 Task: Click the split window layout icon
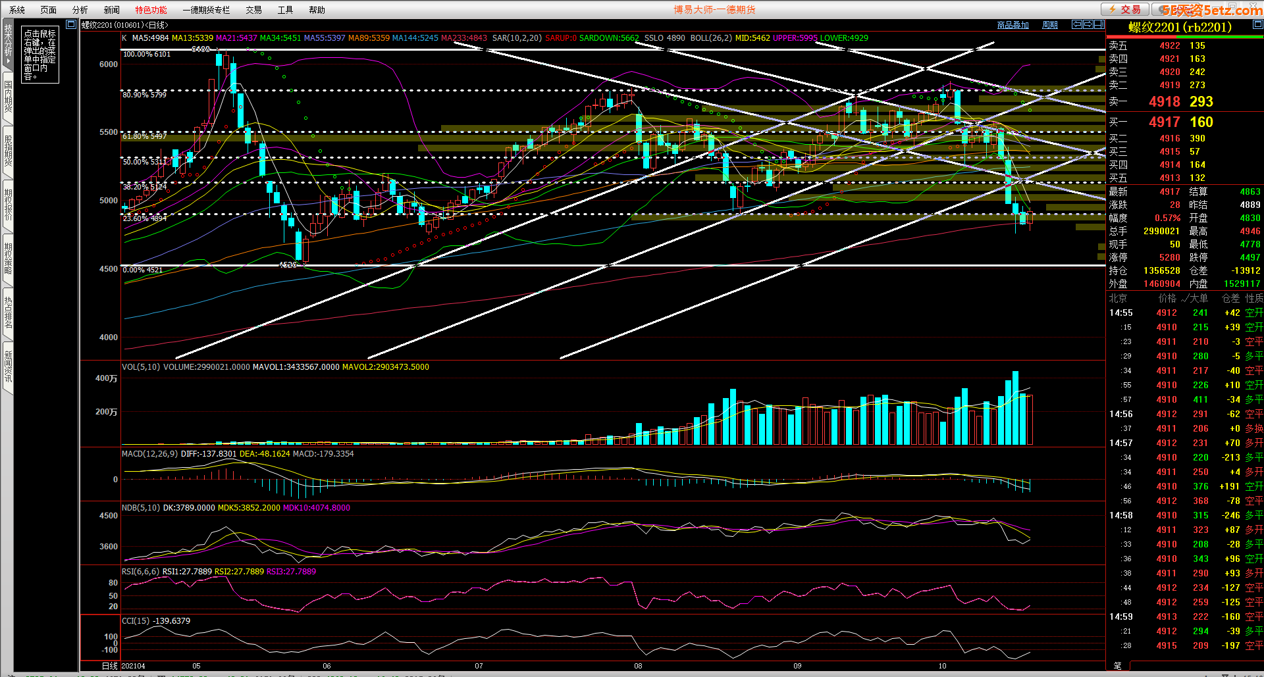pyautogui.click(x=1099, y=24)
